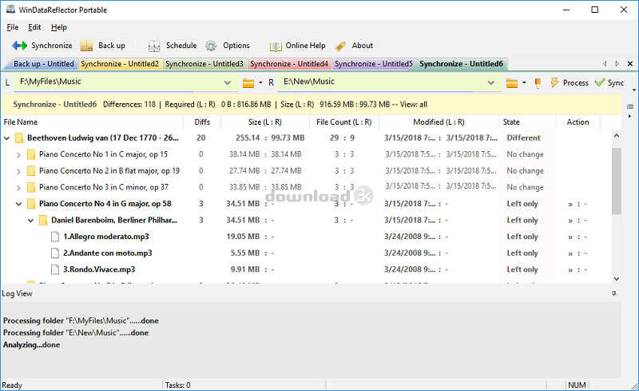Collapse the Daniel Barenboim, Berliner Philhar... folder
This screenshot has height=391, width=639.
(x=31, y=220)
